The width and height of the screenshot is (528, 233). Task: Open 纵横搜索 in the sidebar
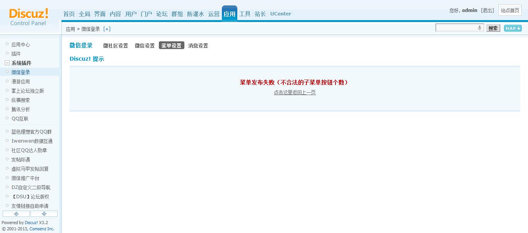(x=20, y=100)
